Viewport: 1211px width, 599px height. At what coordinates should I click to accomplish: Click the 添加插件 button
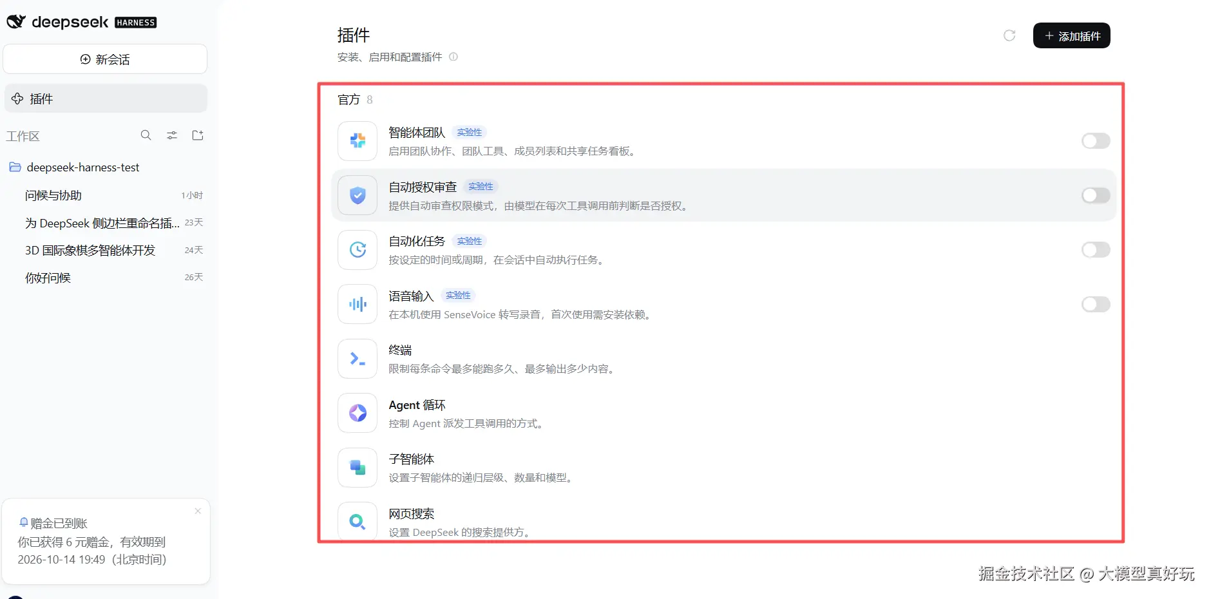(x=1071, y=35)
